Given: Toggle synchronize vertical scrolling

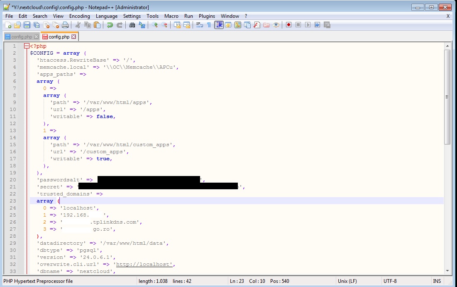Looking at the screenshot, I should (x=177, y=25).
